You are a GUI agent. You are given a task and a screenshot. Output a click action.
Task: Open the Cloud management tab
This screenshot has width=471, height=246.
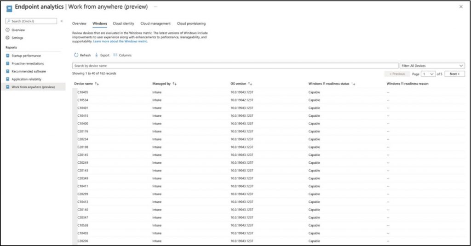click(x=155, y=23)
